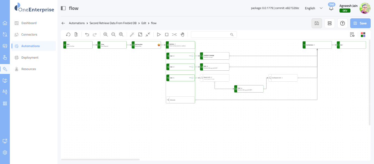Click the color grid palette icon
Image resolution: width=374 pixels, height=164 pixels.
coord(363,34)
